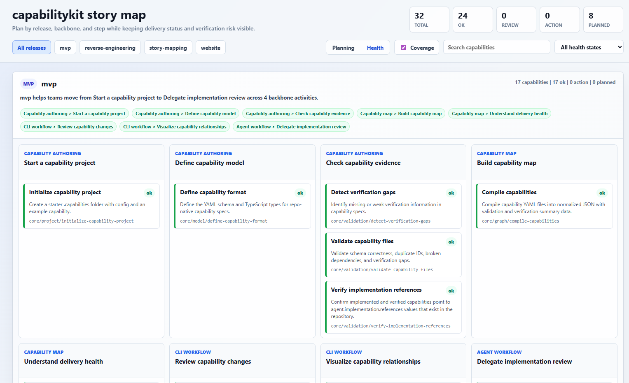This screenshot has width=629, height=383.
Task: Click path core/model/define-capability-format
Action: click(224, 221)
